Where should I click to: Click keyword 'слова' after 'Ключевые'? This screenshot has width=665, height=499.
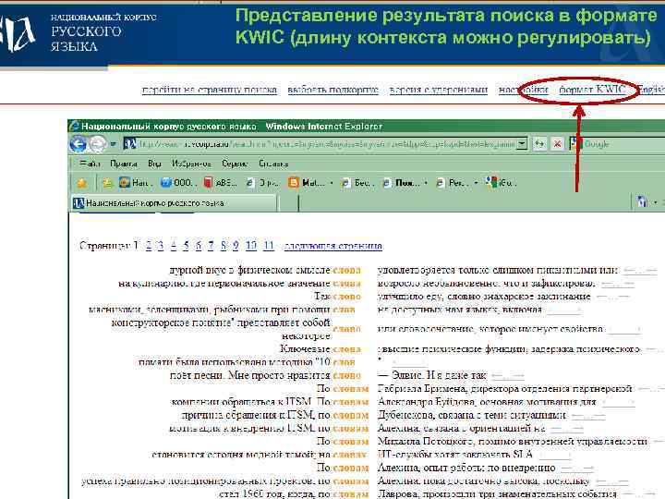point(347,349)
